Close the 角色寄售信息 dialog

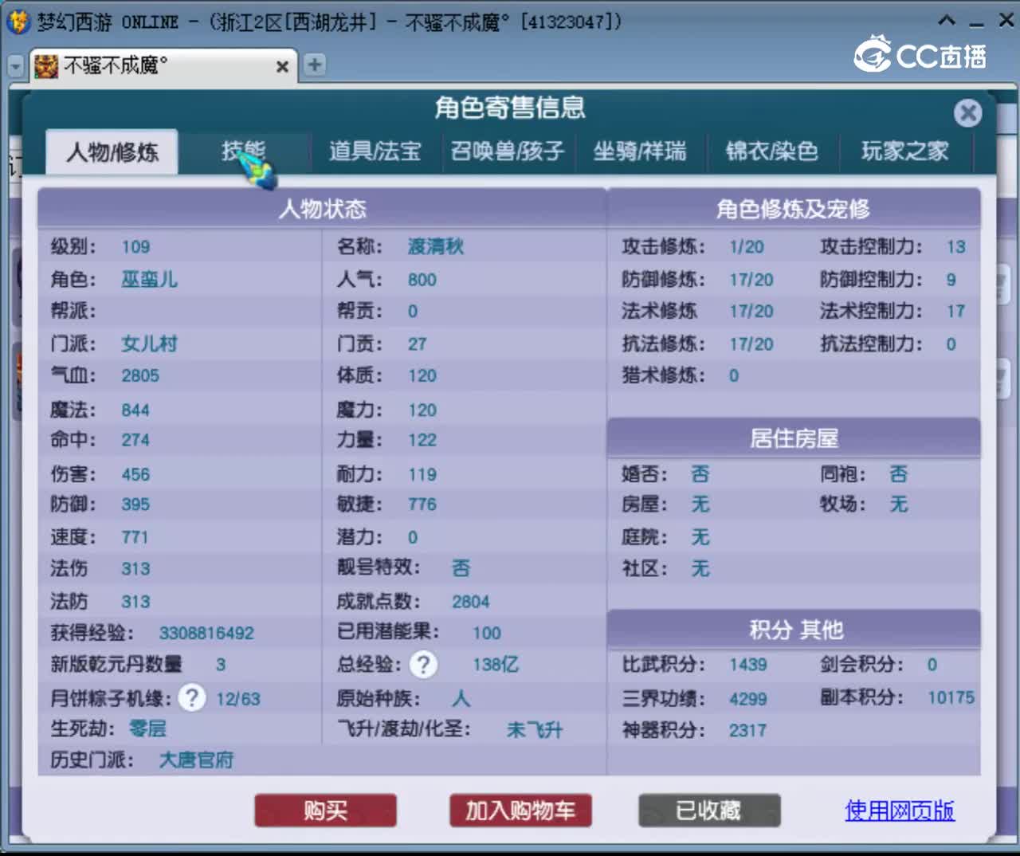pyautogui.click(x=968, y=113)
